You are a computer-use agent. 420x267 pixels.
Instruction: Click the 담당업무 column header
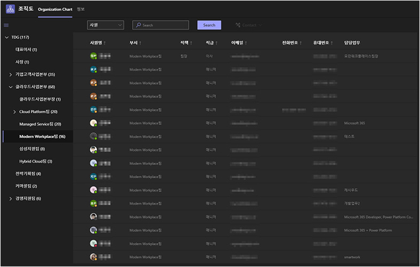tap(352, 43)
